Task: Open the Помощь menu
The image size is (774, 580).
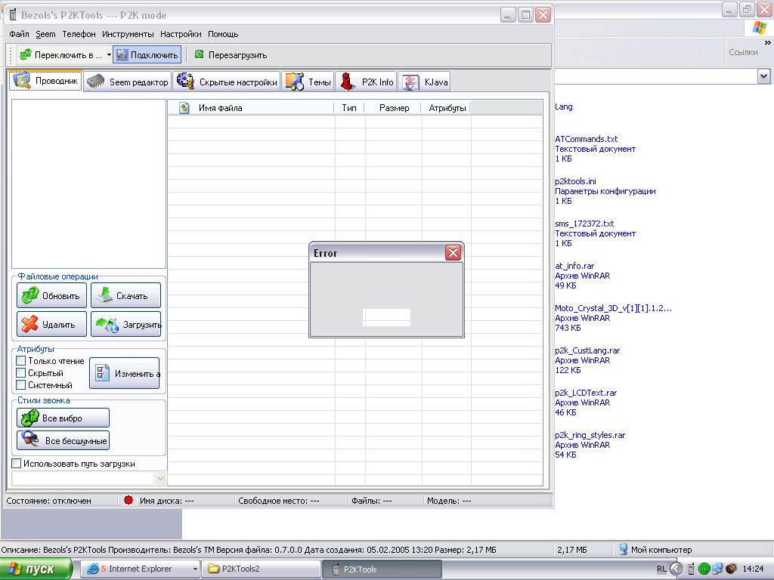Action: coord(223,34)
